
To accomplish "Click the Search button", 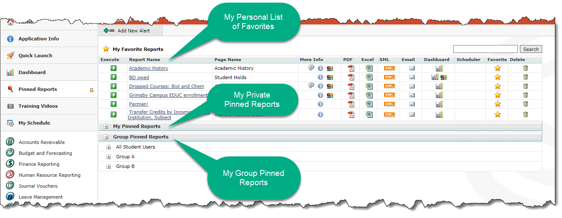I will 530,49.
